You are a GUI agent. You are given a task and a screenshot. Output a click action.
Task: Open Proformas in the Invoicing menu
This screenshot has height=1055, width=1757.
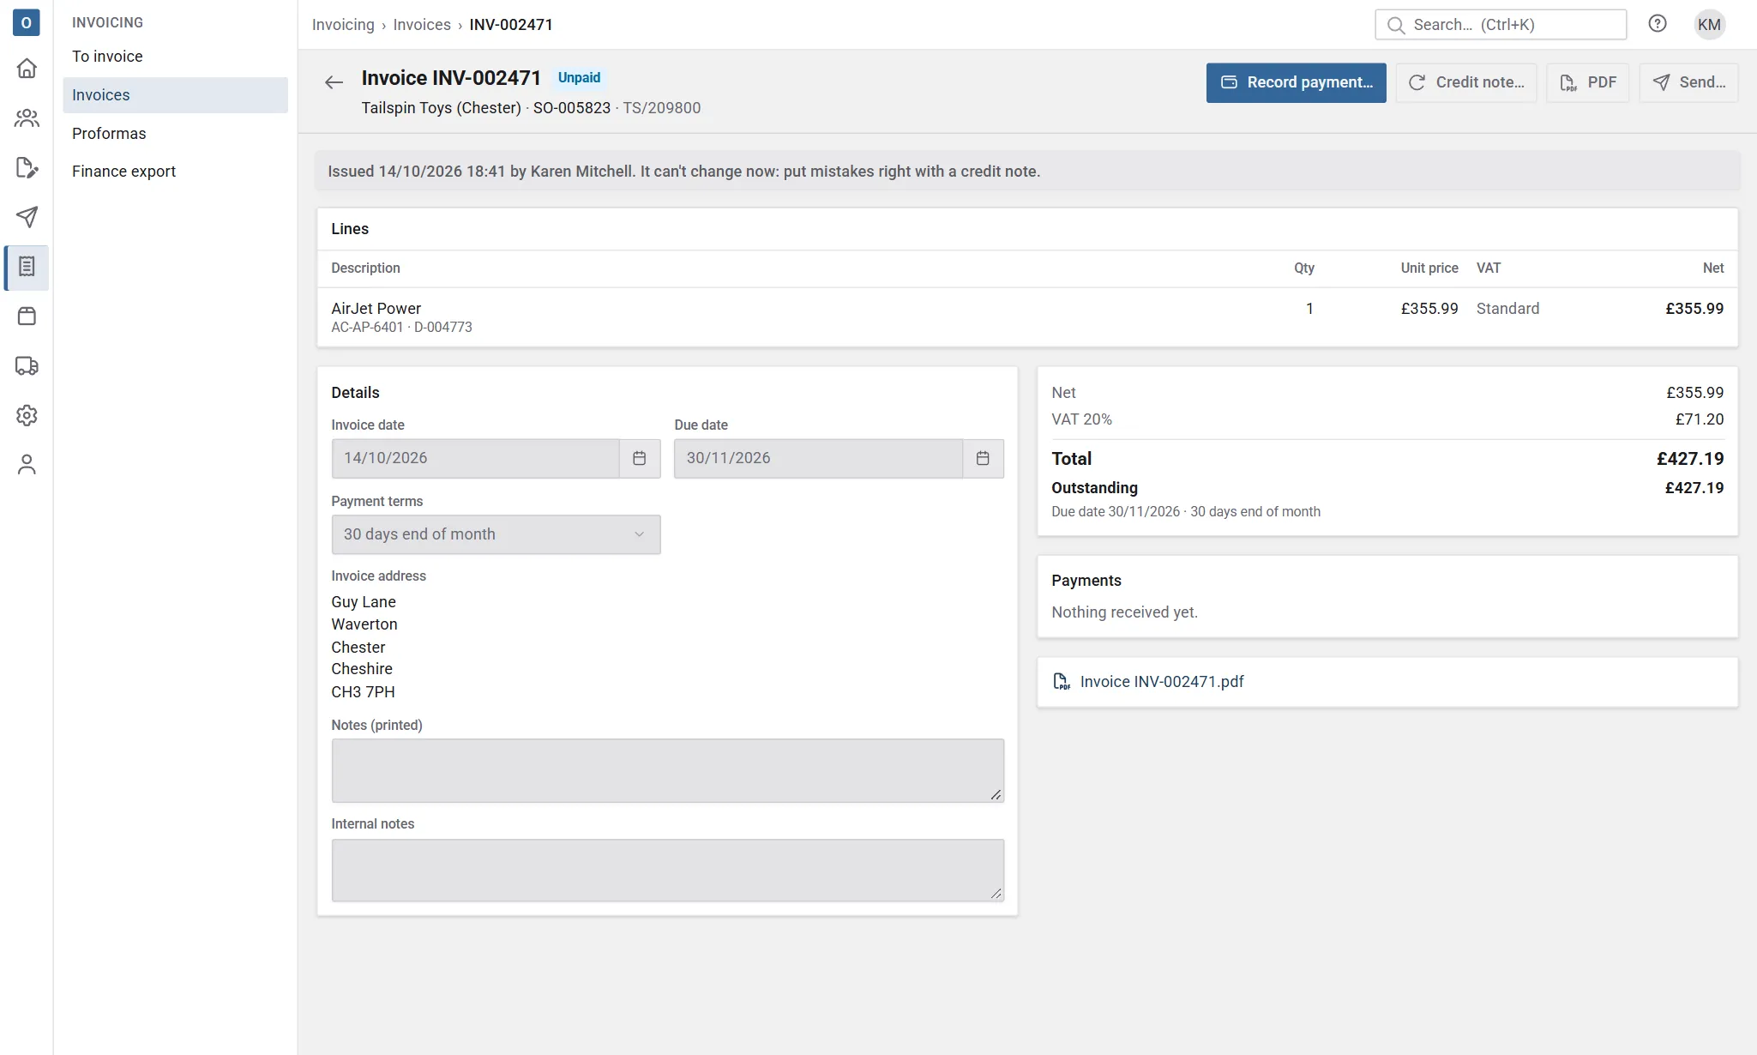175,134
